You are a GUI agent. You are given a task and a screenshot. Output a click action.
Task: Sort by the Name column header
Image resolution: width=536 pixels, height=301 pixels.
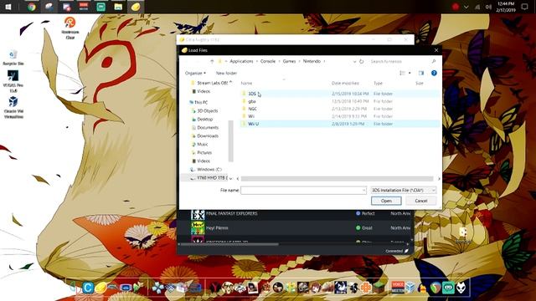(246, 84)
